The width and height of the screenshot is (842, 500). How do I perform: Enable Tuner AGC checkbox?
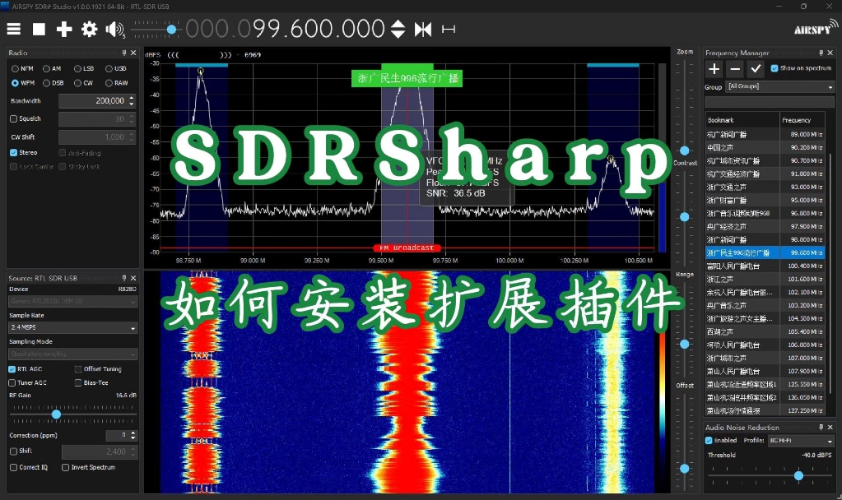click(x=12, y=382)
